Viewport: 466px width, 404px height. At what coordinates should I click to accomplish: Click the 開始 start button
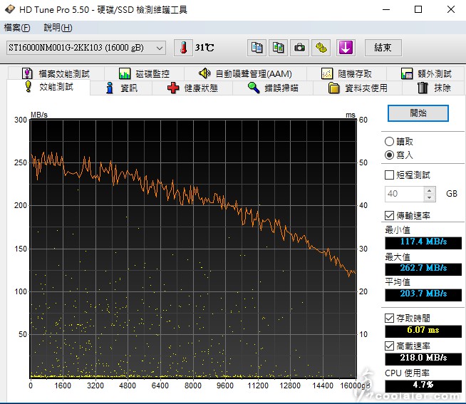418,113
